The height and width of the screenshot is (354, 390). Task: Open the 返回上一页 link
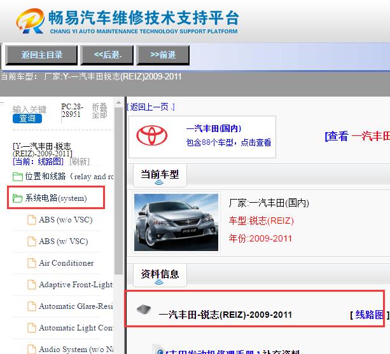click(x=151, y=107)
